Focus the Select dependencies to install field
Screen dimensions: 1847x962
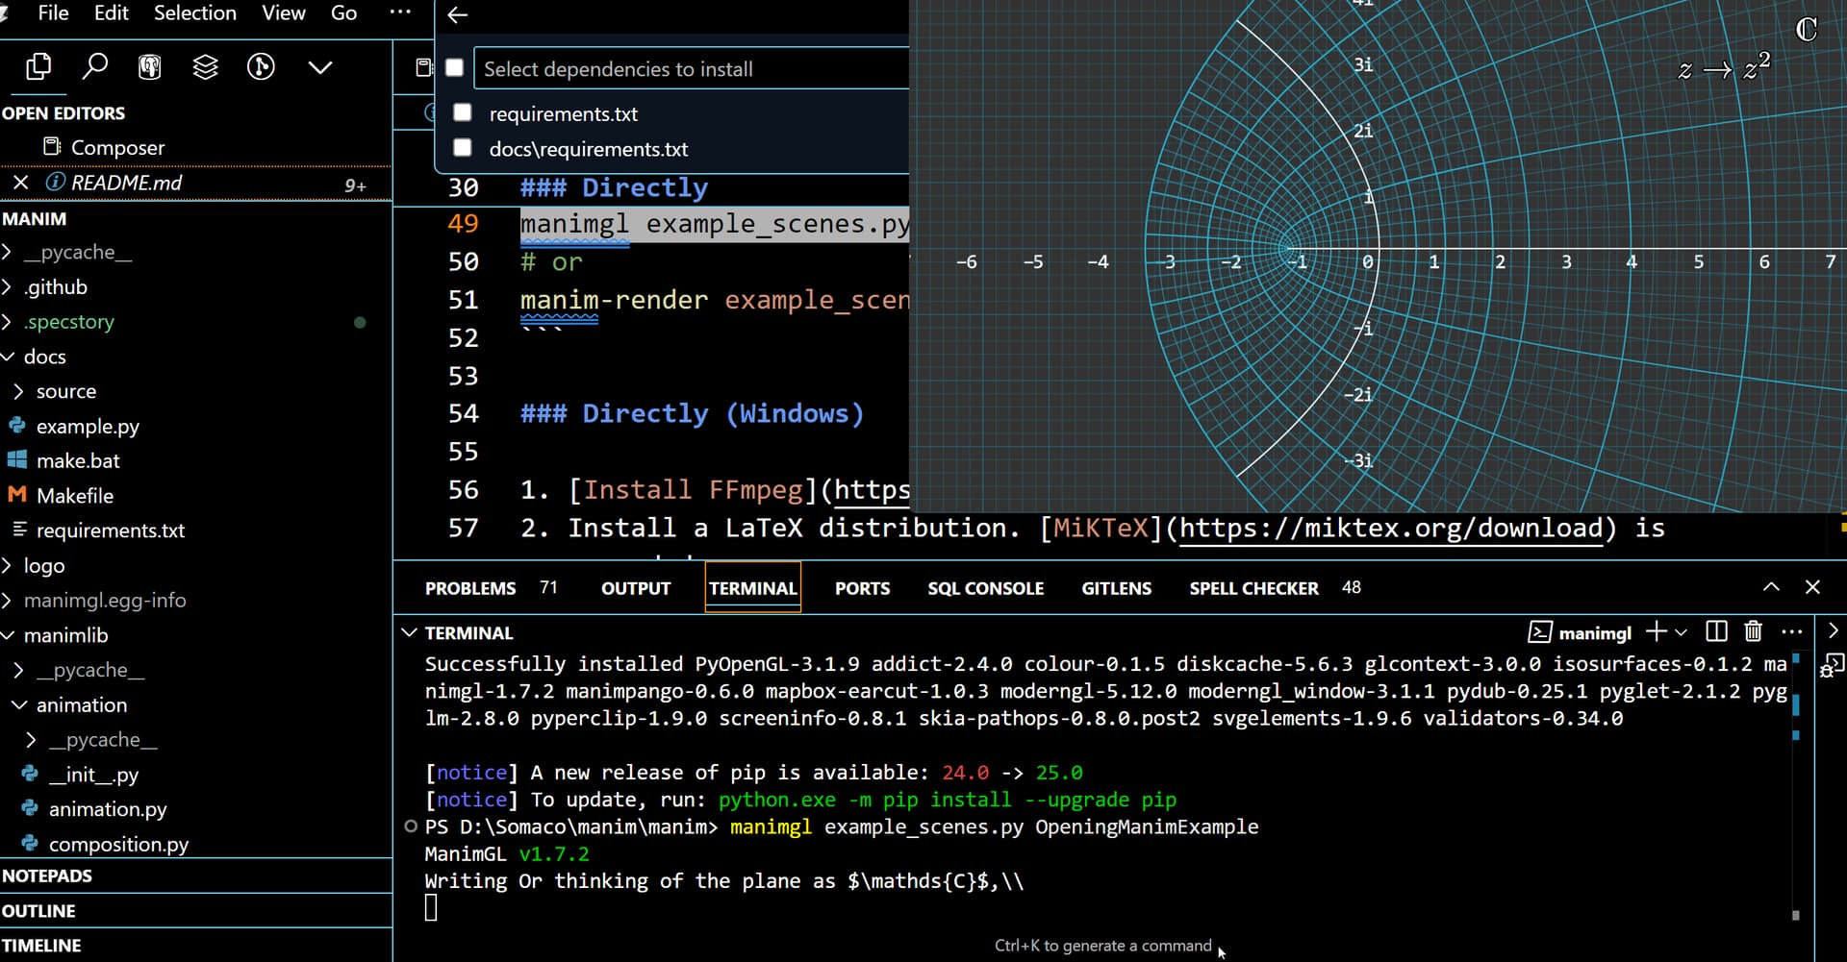click(693, 68)
